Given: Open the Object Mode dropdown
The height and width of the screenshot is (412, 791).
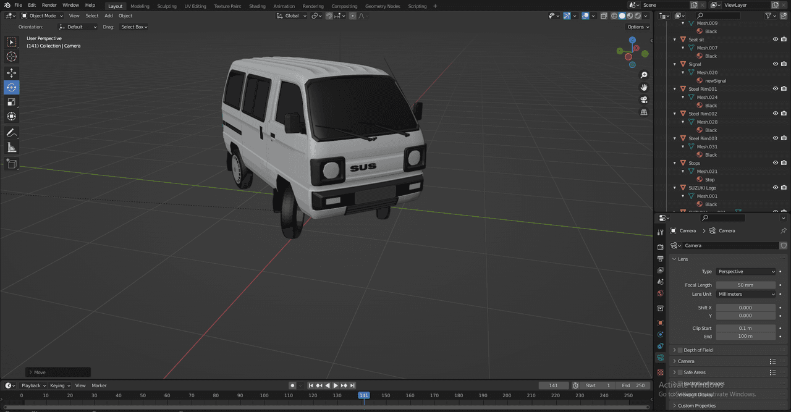Looking at the screenshot, I should tap(43, 15).
